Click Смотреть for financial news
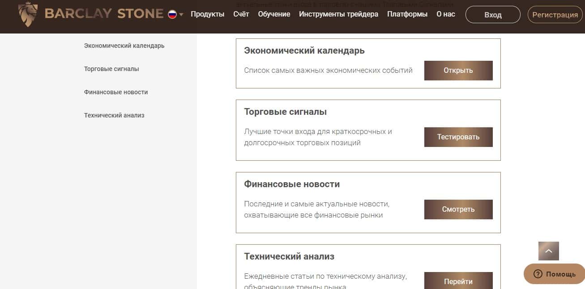 point(458,209)
